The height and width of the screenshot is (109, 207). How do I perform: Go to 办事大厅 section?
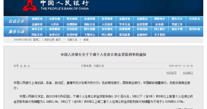coord(55,35)
